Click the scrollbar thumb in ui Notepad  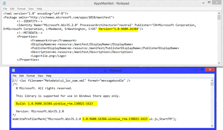212,84
